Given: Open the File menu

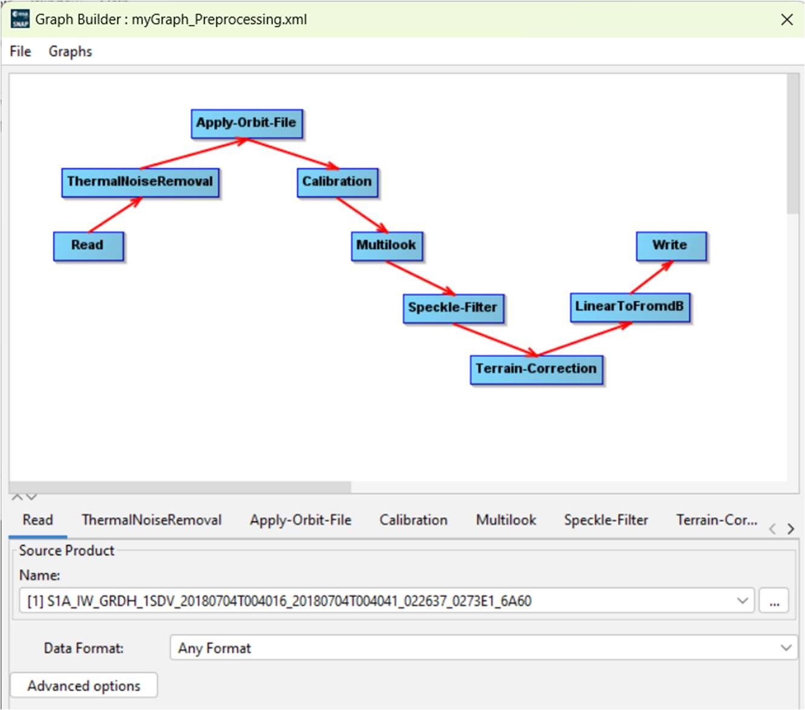Looking at the screenshot, I should click(20, 51).
